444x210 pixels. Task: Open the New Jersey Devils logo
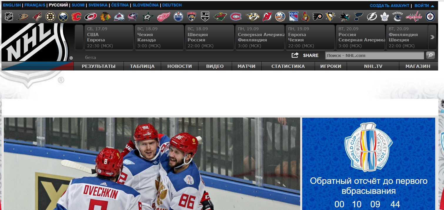[267, 17]
